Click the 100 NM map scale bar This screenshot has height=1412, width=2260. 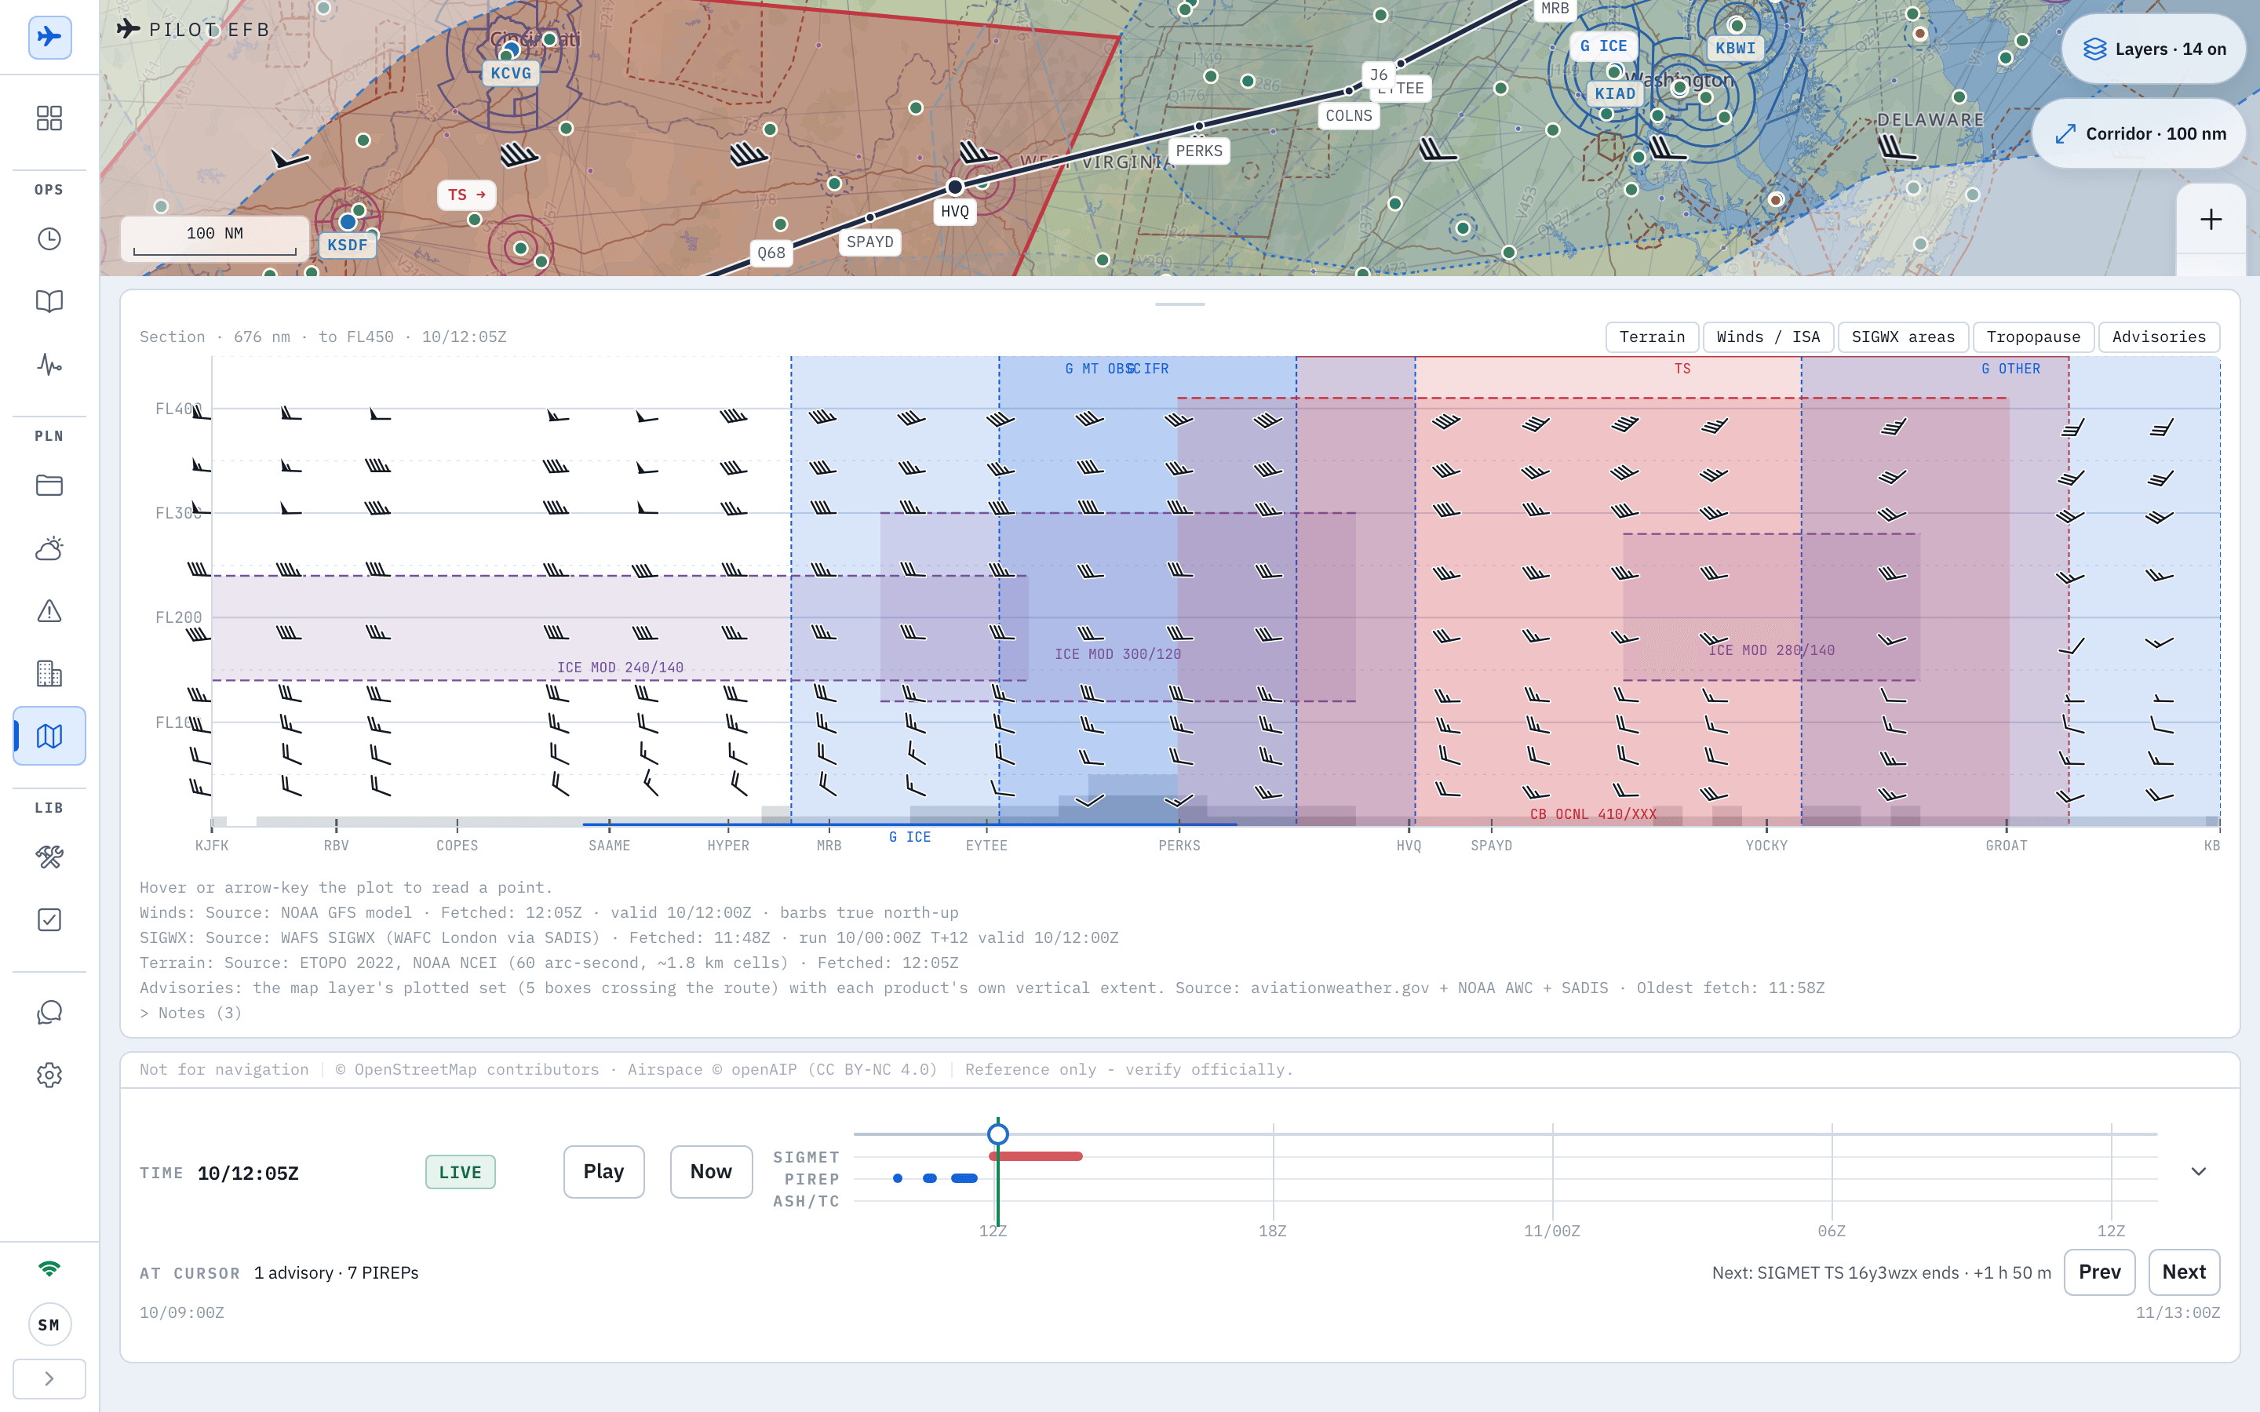pyautogui.click(x=215, y=239)
